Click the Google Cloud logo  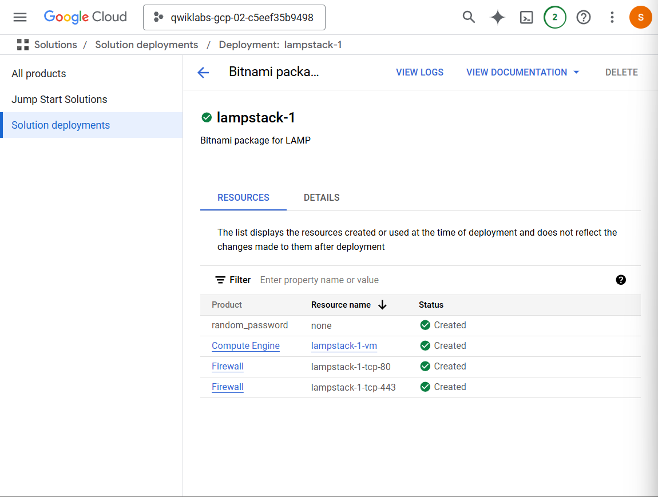click(x=85, y=17)
